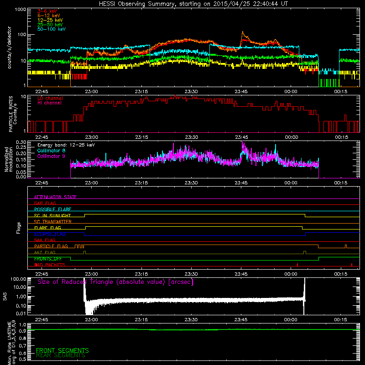The width and height of the screenshot is (365, 365).
Task: Select the Collimator 8 legend label
Action: click(51, 151)
